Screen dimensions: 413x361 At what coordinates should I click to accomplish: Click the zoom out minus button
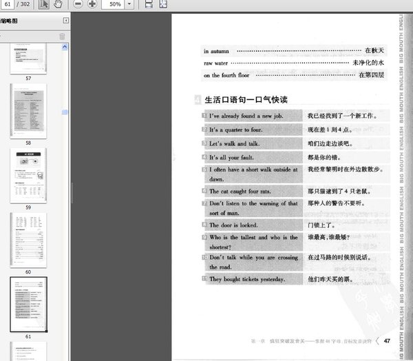(78, 4)
